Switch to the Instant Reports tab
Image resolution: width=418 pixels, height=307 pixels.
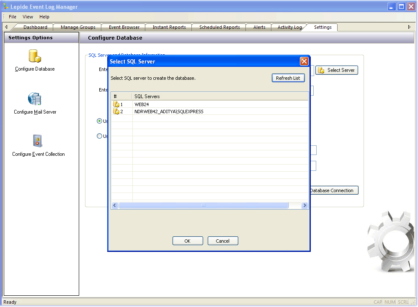(169, 27)
